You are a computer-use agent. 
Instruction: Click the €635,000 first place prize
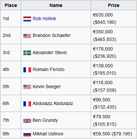[x=103, y=15]
